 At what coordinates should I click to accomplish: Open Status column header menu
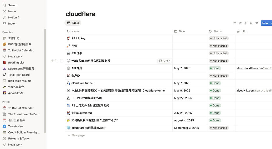[x=215, y=31]
